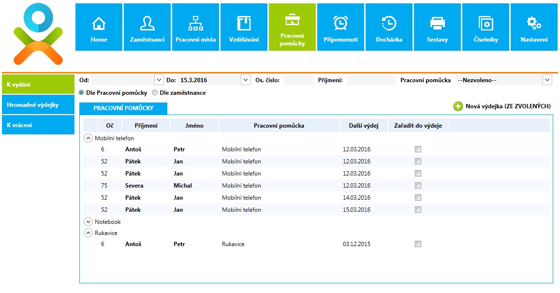Image resolution: width=560 pixels, height=293 pixels.
Task: Open the Pracovní pomůcka dropdown
Action: (547, 80)
